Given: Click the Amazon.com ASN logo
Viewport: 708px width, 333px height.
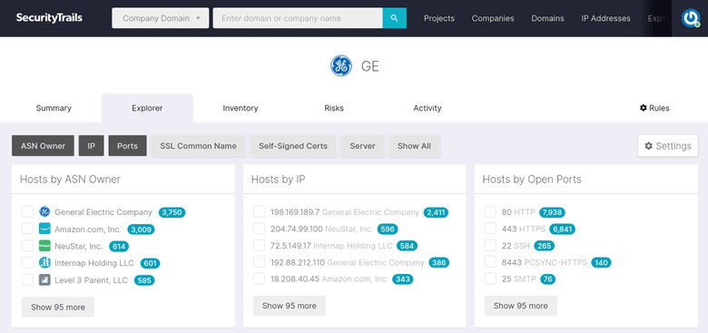Looking at the screenshot, I should pos(44,230).
